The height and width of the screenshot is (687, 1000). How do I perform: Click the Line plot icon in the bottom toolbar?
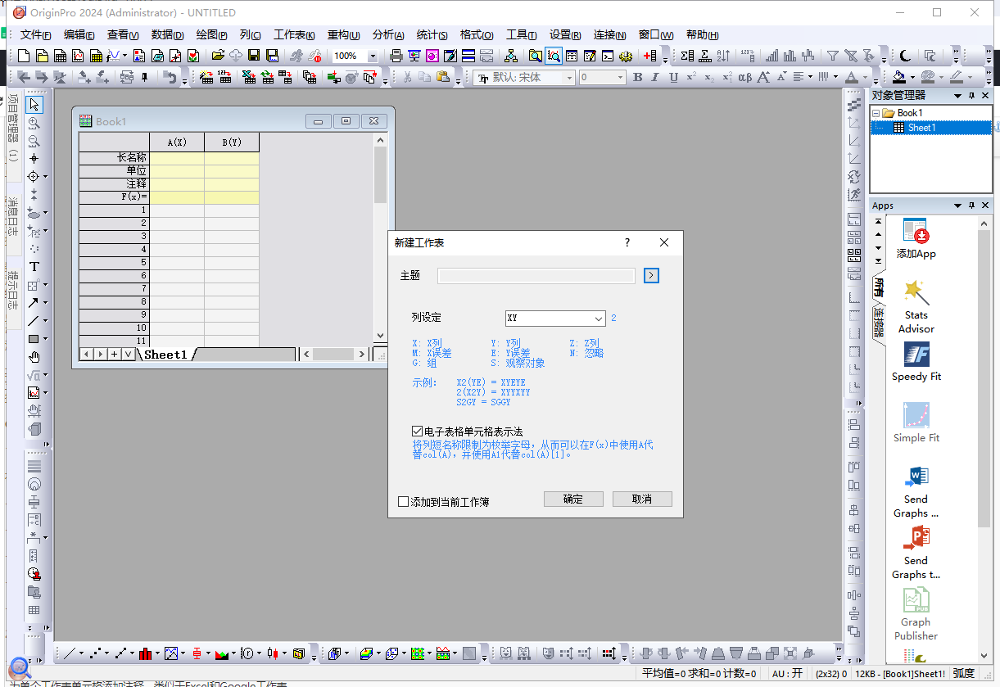[x=70, y=653]
